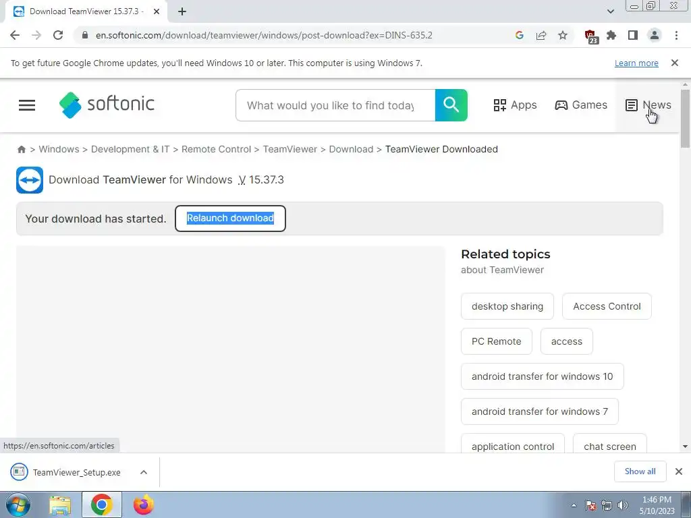Open the Chrome profile avatar
The width and height of the screenshot is (691, 518).
tap(655, 35)
